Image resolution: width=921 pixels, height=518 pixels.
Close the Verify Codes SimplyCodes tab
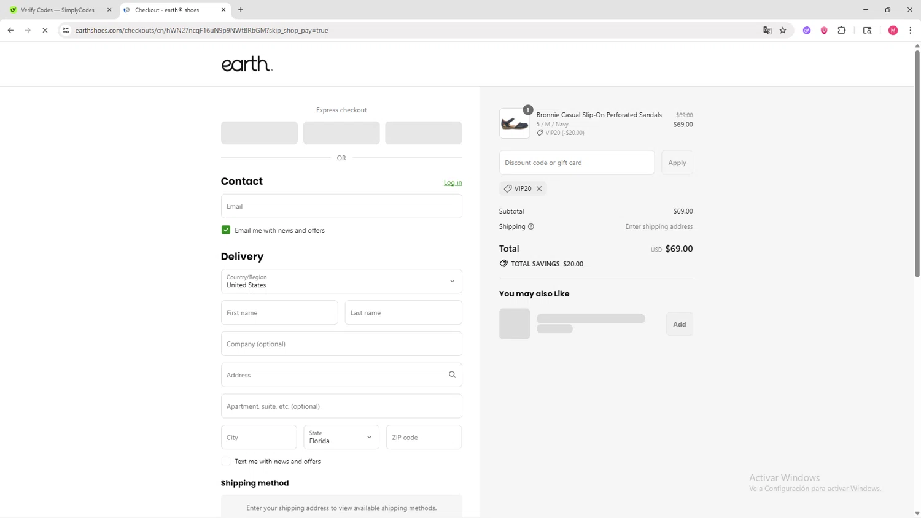click(x=109, y=10)
